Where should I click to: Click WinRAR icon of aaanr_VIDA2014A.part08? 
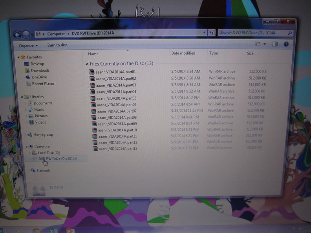94,118
